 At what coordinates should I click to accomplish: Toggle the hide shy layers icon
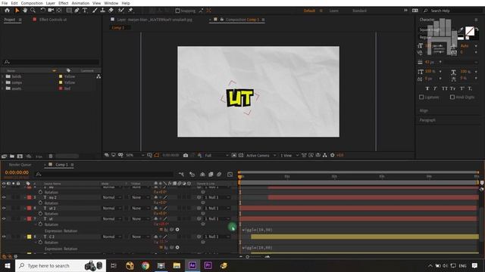point(202,175)
